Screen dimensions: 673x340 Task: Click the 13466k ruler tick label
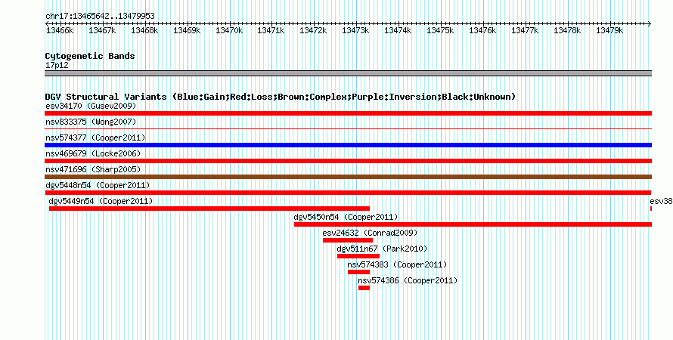[x=60, y=30]
